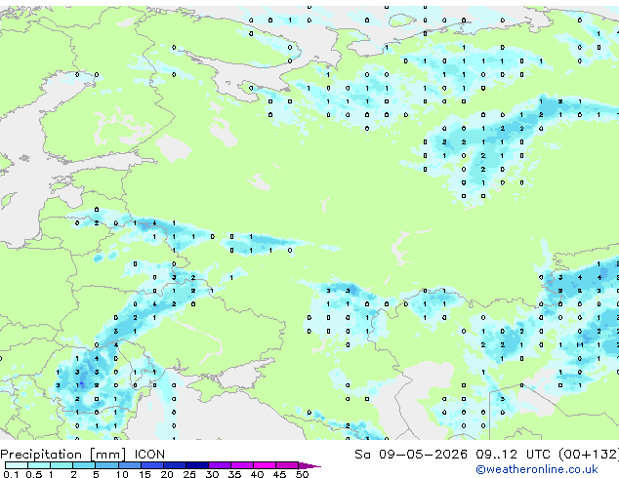
Task: Pick the 15–20 mm legend color swatch
Action: (x=152, y=465)
